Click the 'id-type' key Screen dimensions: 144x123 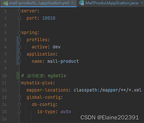click(x=46, y=112)
